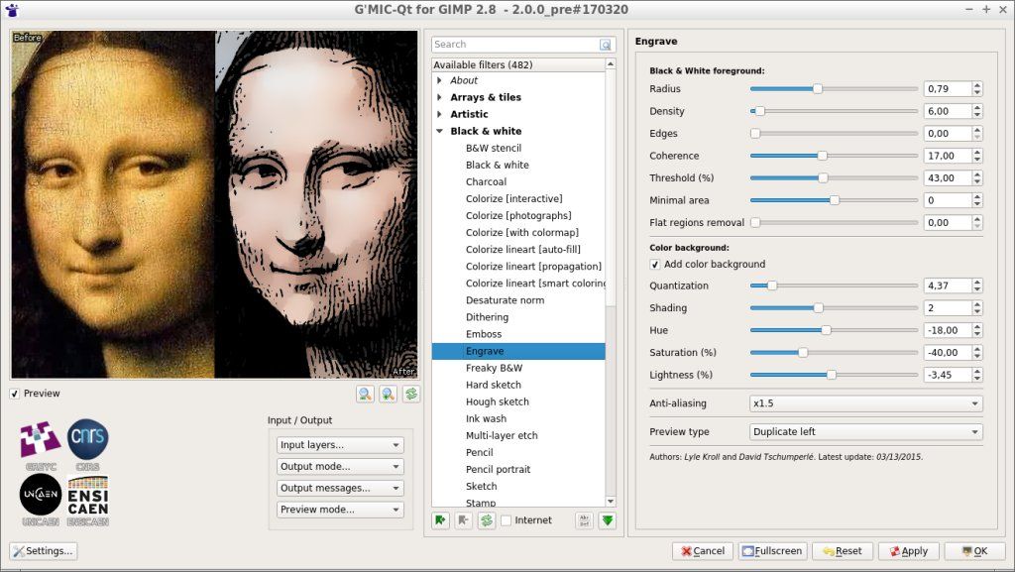Image resolution: width=1015 pixels, height=572 pixels.
Task: Remove fave using the grayed flag icon
Action: point(464,520)
